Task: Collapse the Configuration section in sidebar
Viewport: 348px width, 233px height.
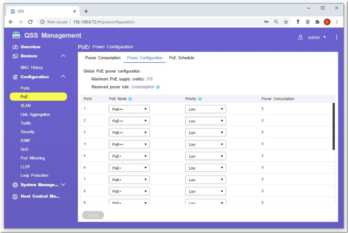Action: tap(63, 77)
